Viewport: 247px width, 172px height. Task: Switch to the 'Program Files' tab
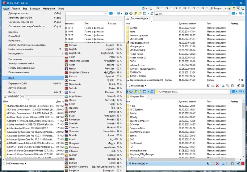[136, 97]
